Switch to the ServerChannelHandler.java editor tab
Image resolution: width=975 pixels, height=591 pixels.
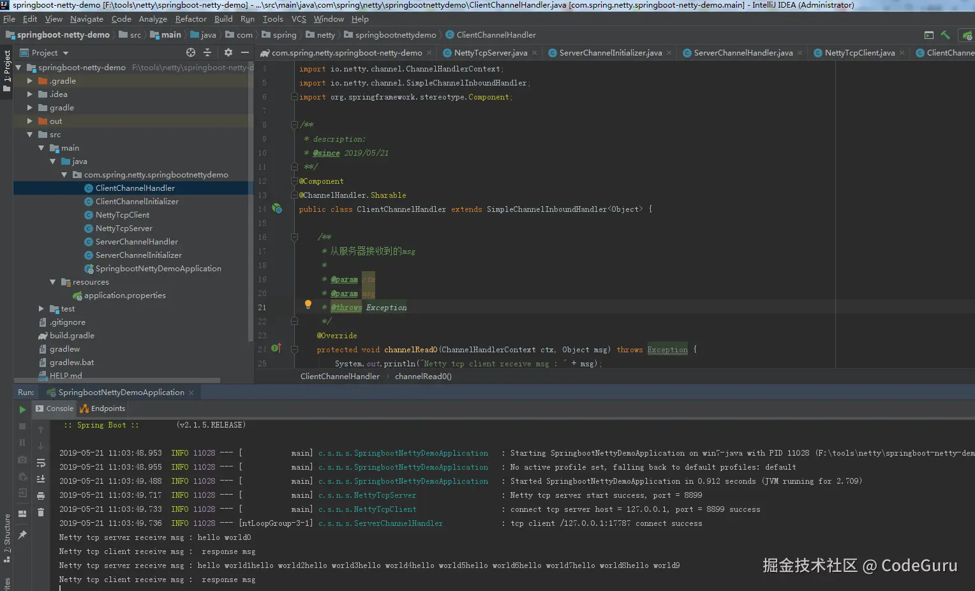pyautogui.click(x=743, y=53)
